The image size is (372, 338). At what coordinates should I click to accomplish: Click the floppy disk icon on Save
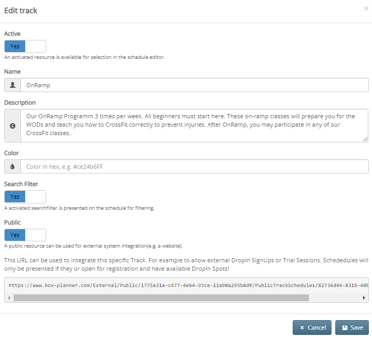click(x=345, y=327)
